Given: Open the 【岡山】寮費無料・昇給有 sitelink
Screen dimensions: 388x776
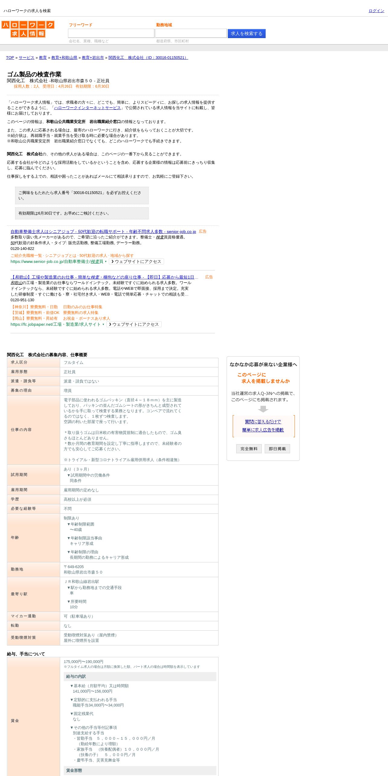Looking at the screenshot, I should 34,318.
